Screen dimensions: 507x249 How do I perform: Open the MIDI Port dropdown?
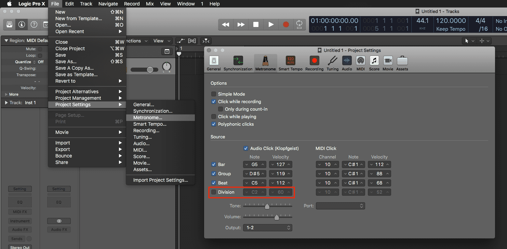[340, 206]
